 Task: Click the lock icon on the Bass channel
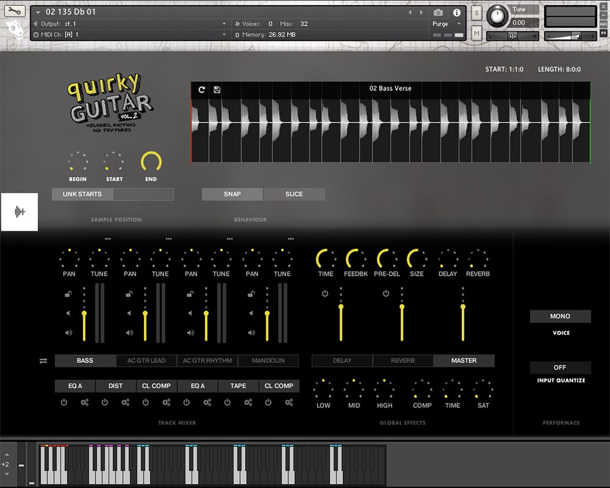click(x=68, y=294)
